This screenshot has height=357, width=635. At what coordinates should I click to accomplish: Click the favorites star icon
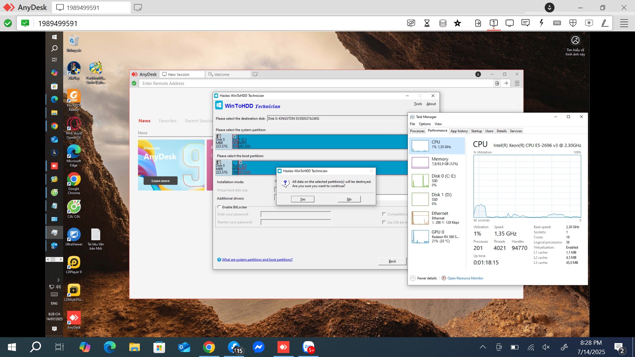[x=457, y=23]
